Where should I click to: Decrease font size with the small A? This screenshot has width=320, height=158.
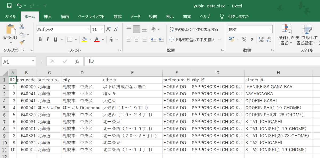pyautogui.click(x=116, y=29)
